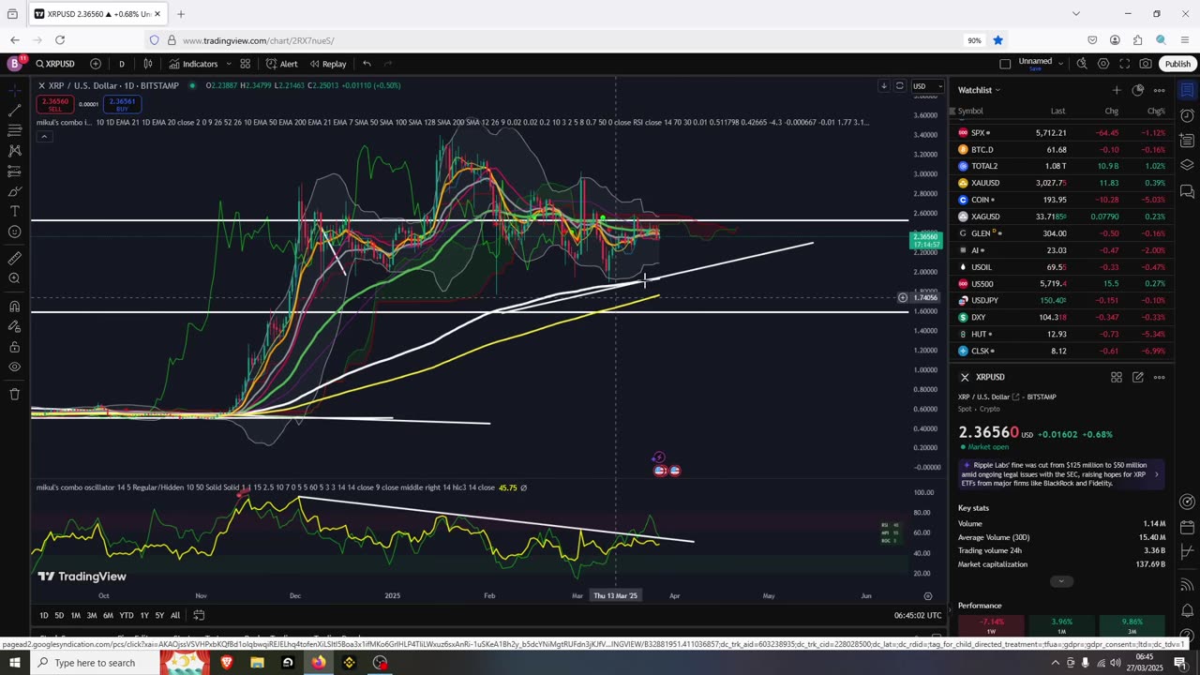
Task: Select XAUUSD row in the watchlist
Action: (1061, 183)
